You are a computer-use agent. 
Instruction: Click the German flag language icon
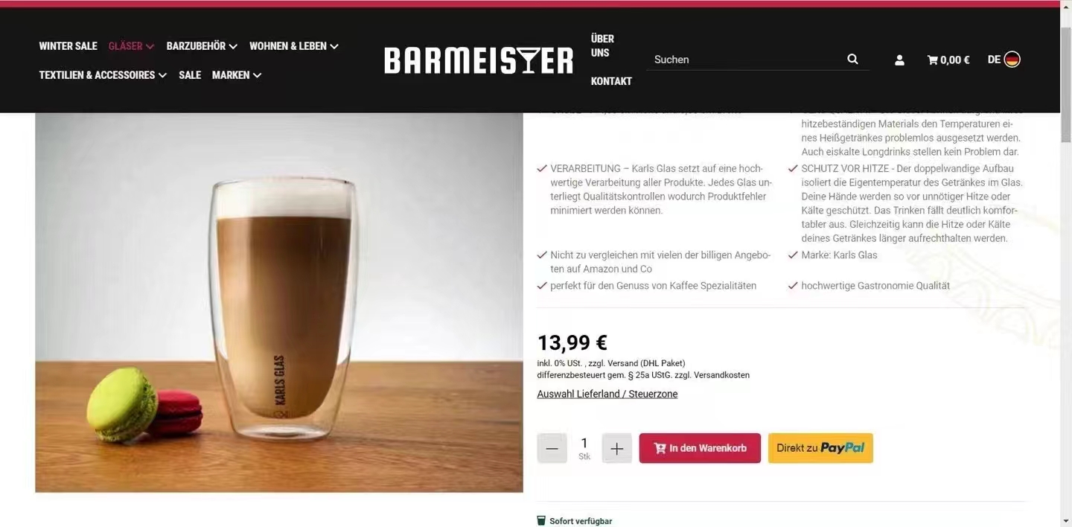[x=1012, y=60]
